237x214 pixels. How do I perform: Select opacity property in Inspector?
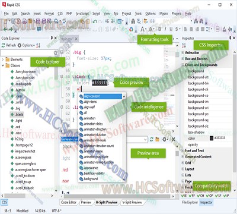click(193, 144)
